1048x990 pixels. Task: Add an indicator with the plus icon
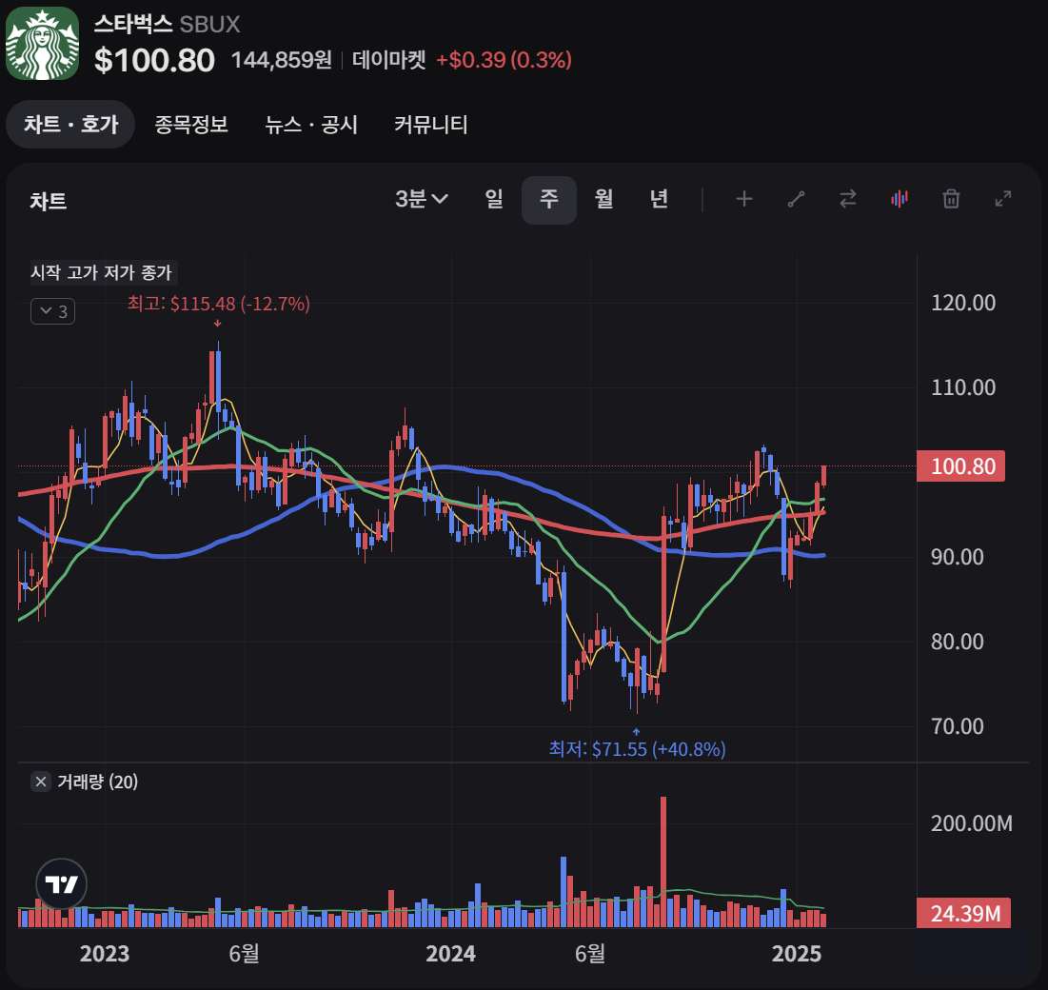click(744, 199)
